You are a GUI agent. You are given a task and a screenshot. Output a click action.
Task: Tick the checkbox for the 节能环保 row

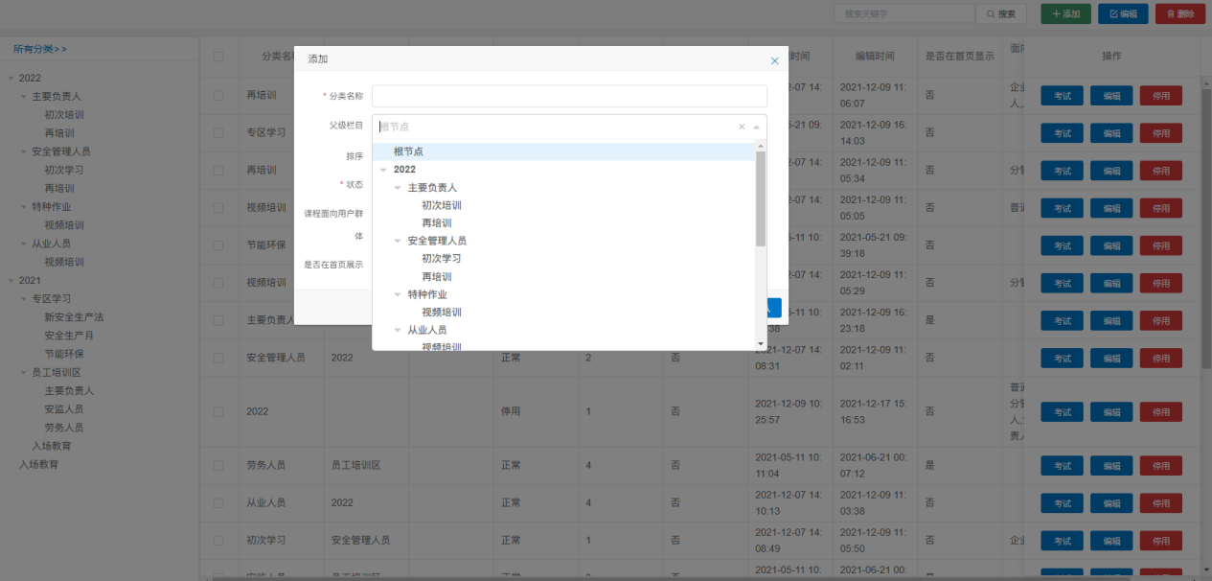point(218,245)
